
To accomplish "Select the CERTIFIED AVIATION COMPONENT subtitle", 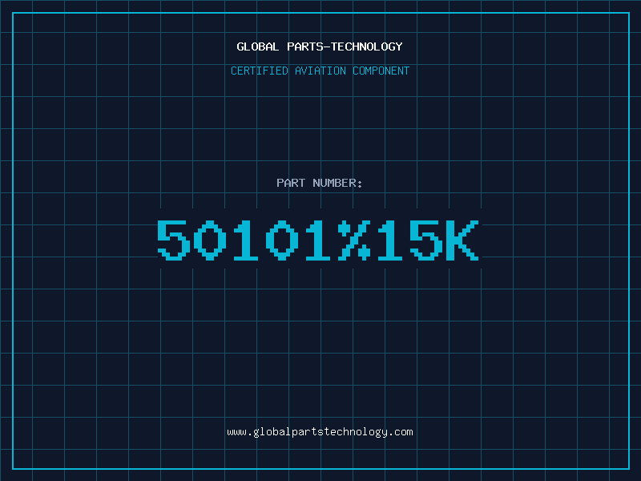I will click(x=320, y=71).
